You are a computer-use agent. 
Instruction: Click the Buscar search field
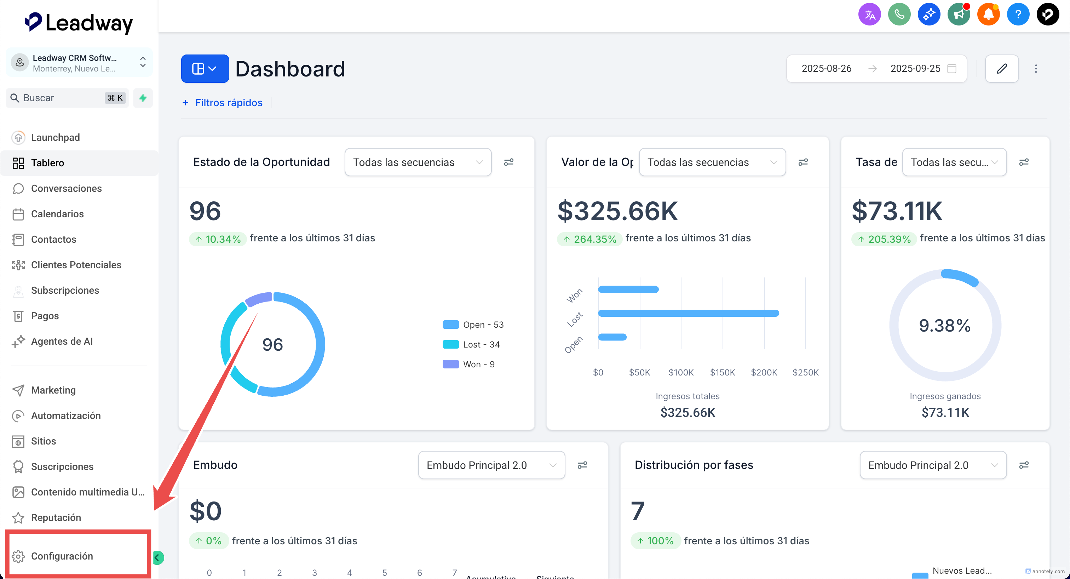62,98
